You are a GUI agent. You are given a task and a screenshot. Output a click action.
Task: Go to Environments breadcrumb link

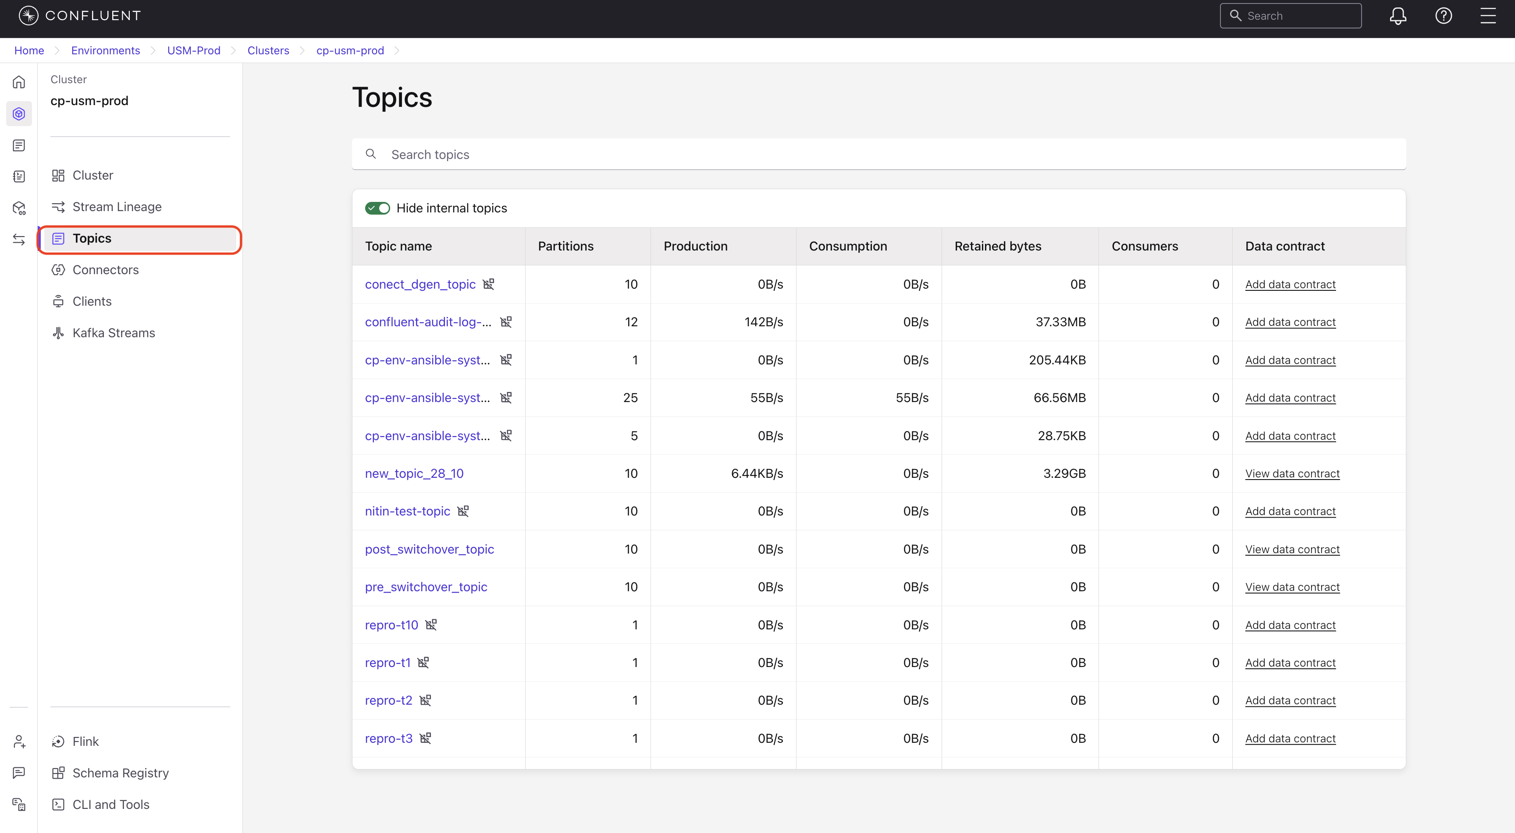tap(105, 50)
